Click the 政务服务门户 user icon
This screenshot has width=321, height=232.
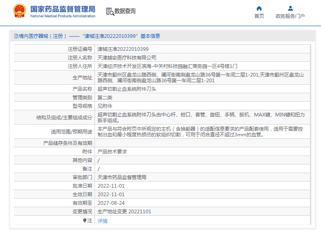pyautogui.click(x=290, y=9)
